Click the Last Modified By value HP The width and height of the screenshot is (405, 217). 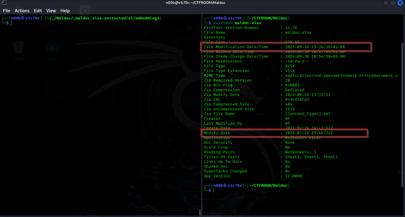(x=287, y=123)
